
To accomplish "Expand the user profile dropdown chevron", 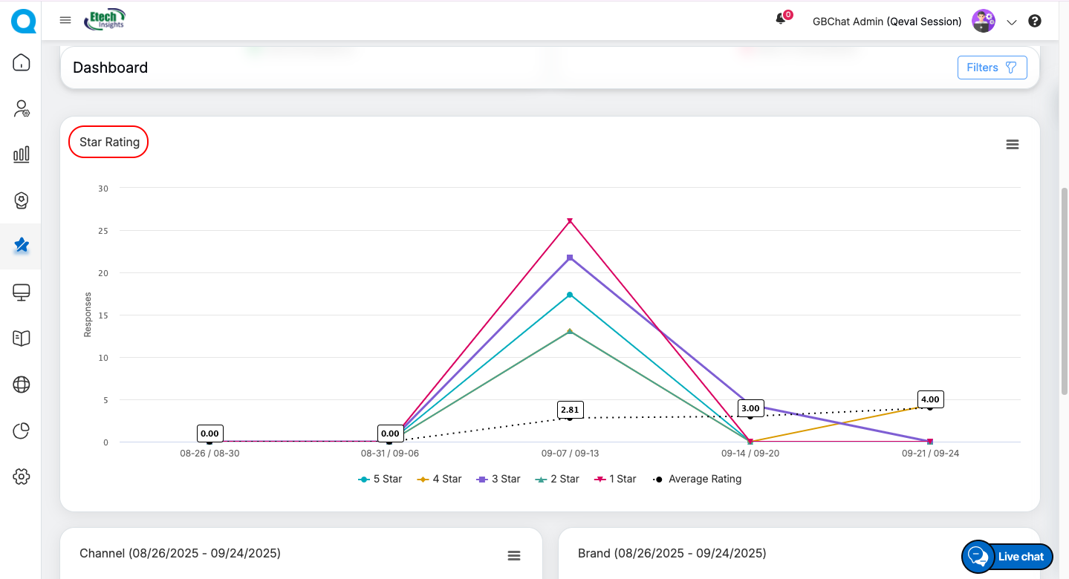I will pos(1011,22).
